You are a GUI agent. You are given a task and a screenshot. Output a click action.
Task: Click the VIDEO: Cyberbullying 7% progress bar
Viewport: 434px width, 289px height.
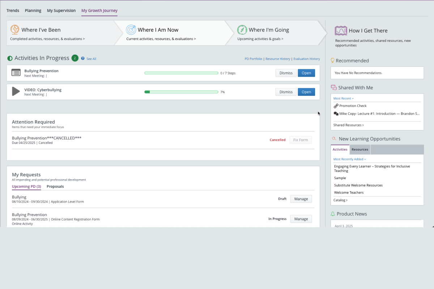(181, 92)
